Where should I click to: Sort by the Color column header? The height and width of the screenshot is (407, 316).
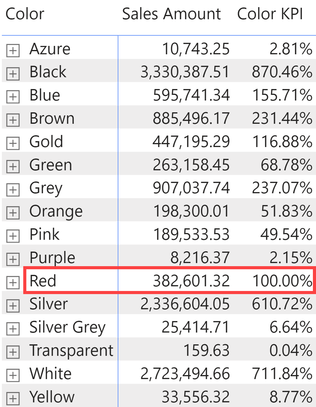click(25, 14)
